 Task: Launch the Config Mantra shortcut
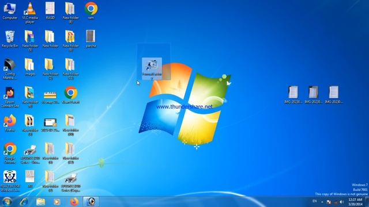pyautogui.click(x=10, y=69)
